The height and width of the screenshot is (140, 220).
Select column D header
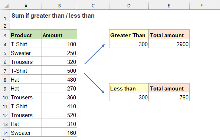[129, 6]
